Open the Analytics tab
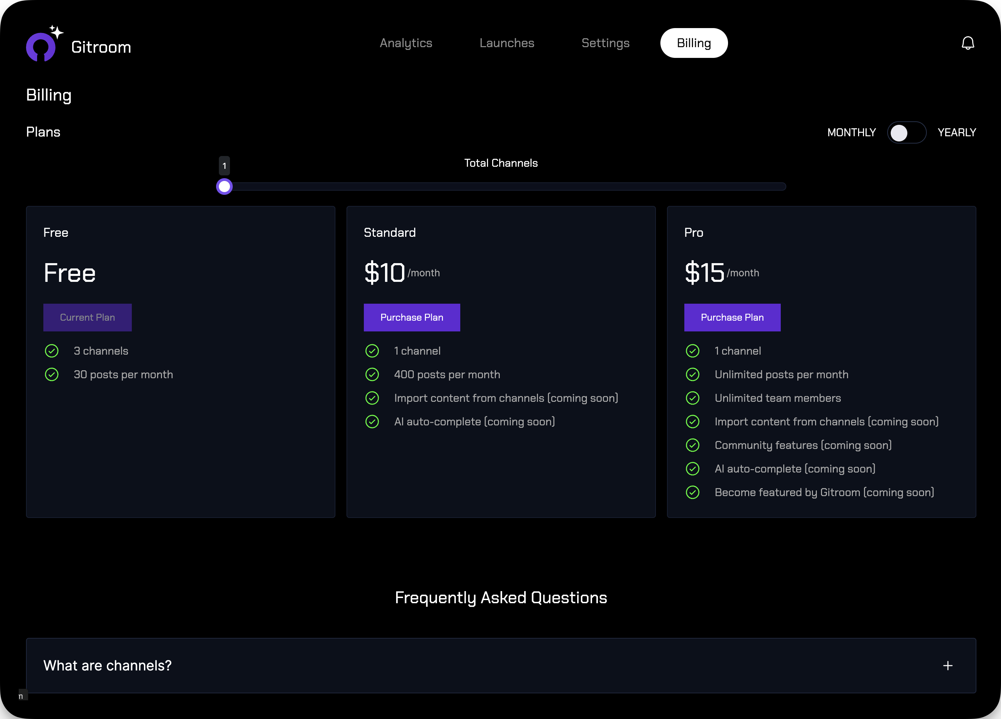 (405, 43)
